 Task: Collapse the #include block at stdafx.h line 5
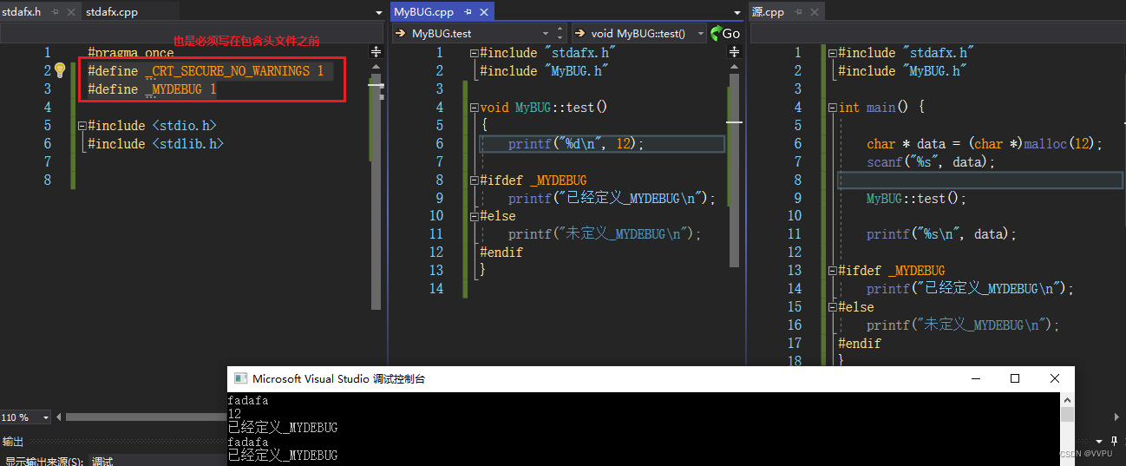[82, 126]
